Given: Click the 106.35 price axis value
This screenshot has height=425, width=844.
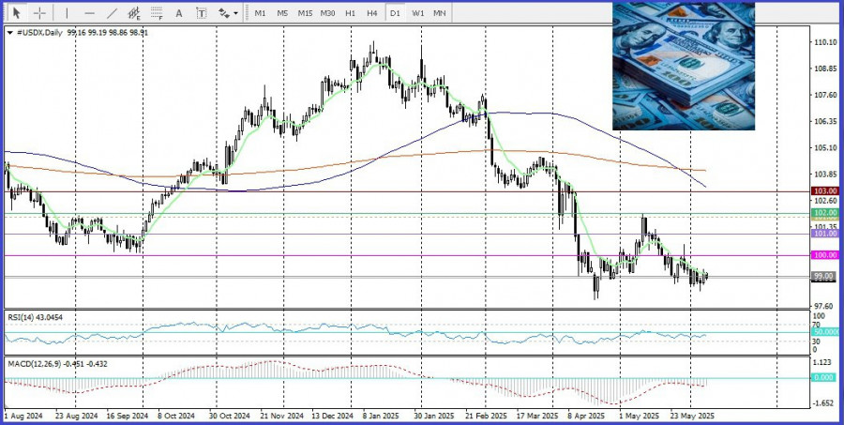Looking at the screenshot, I should click(x=825, y=122).
